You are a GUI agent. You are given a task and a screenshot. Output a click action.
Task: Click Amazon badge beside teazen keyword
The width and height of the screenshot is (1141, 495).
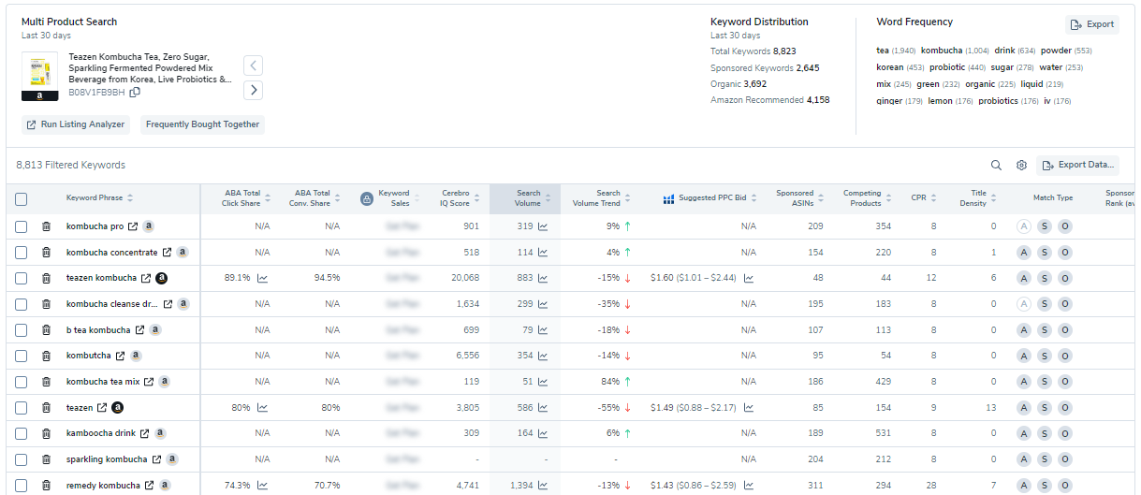[118, 408]
